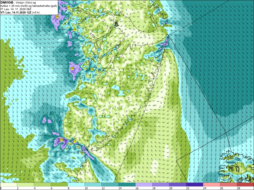Click the color scale tick label 0
This screenshot has height=190, width=254.
pos(1,188)
